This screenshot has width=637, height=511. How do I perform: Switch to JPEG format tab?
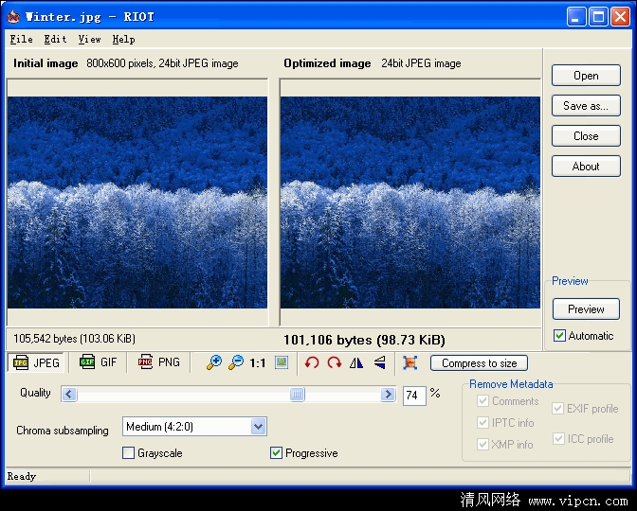(x=36, y=362)
